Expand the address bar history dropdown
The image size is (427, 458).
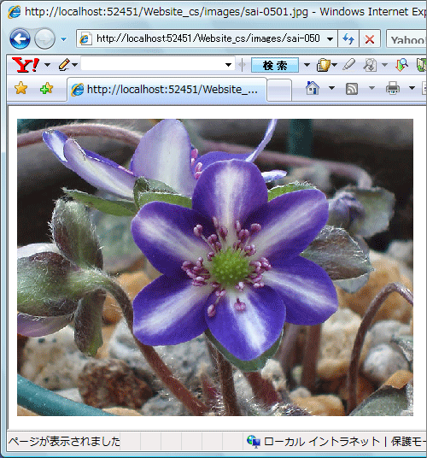pos(330,38)
